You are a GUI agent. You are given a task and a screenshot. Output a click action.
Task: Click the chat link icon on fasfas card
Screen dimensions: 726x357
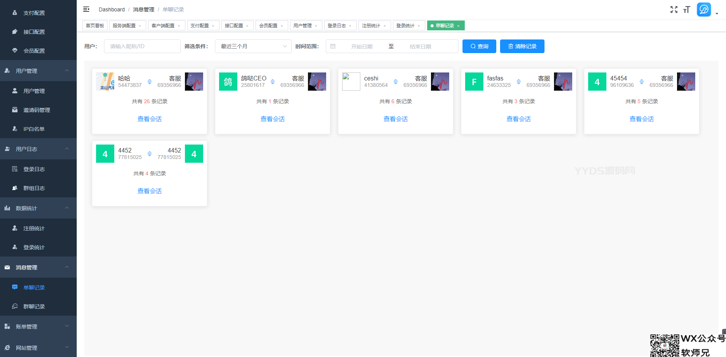coord(519,82)
